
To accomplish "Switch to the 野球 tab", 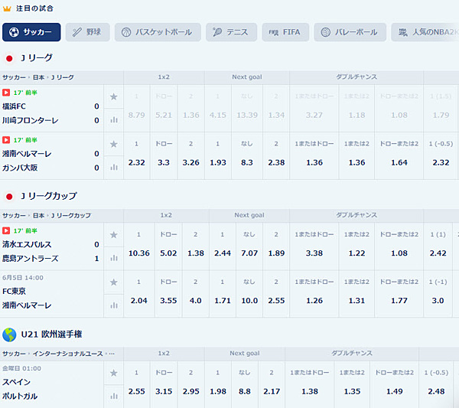I will (88, 32).
